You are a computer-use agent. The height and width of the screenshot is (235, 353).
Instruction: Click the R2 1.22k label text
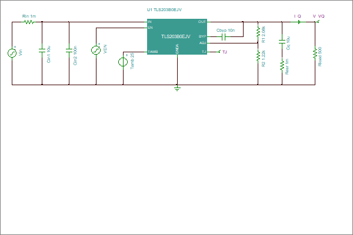click(264, 59)
